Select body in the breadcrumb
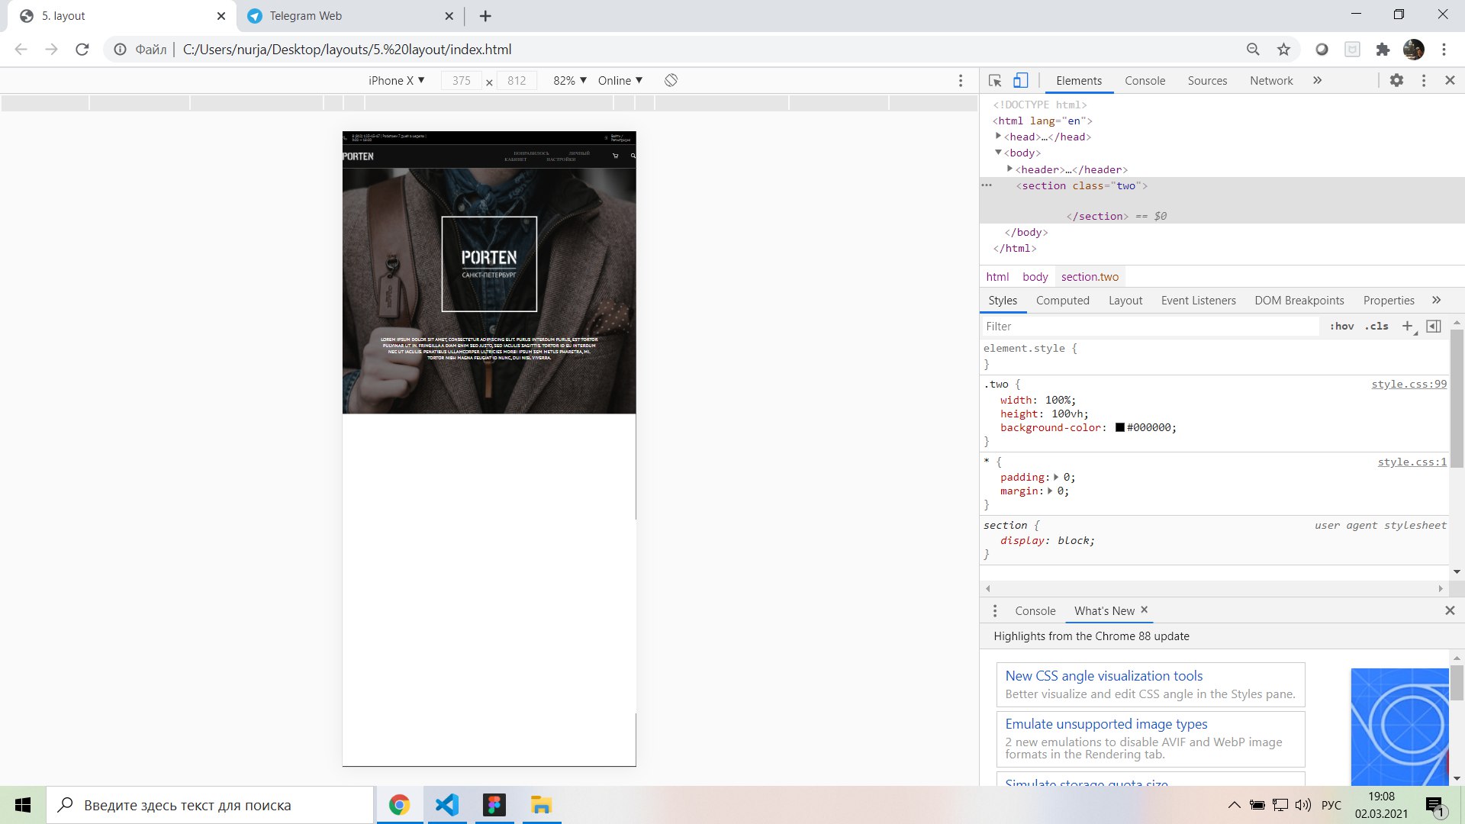Viewport: 1465px width, 824px height. (1035, 277)
